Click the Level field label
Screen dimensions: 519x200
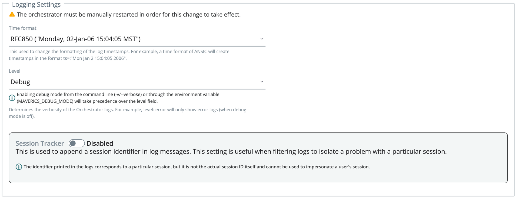pos(15,71)
